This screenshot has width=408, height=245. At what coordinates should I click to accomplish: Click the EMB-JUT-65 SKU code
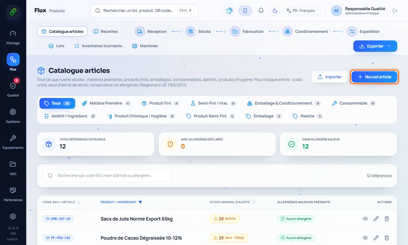pyautogui.click(x=58, y=219)
